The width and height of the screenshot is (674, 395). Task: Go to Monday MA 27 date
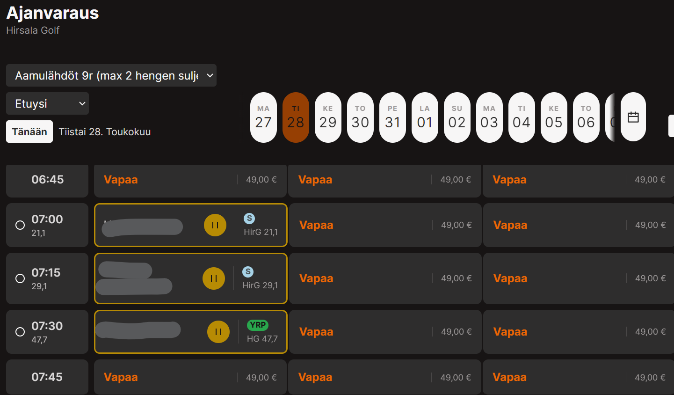[x=263, y=117]
